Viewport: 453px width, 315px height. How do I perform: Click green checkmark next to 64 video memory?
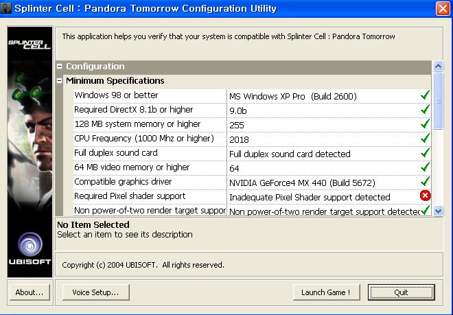click(425, 167)
